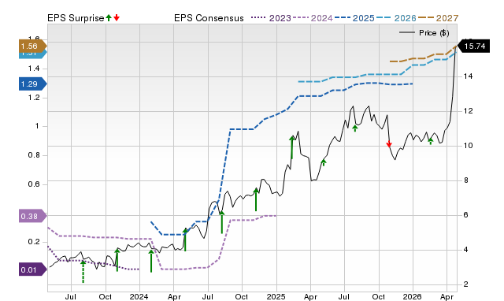Screen dimensions: 504x301
Task: Click the 2026 label on the time axis
Action: (x=413, y=296)
